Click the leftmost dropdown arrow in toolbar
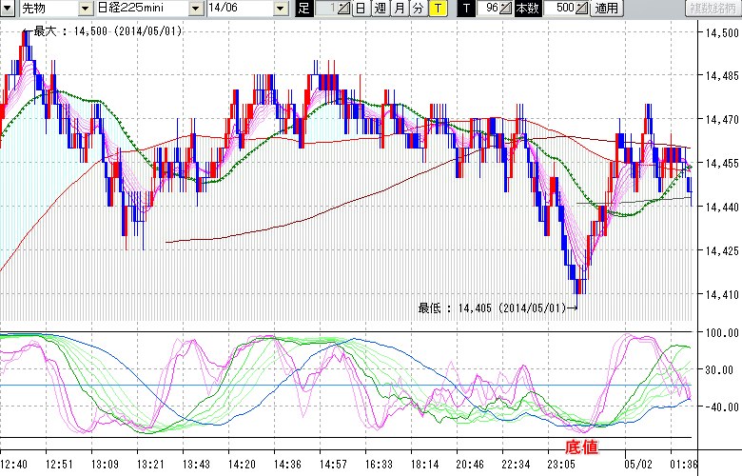Viewport: 742px width, 476px height. click(7, 9)
